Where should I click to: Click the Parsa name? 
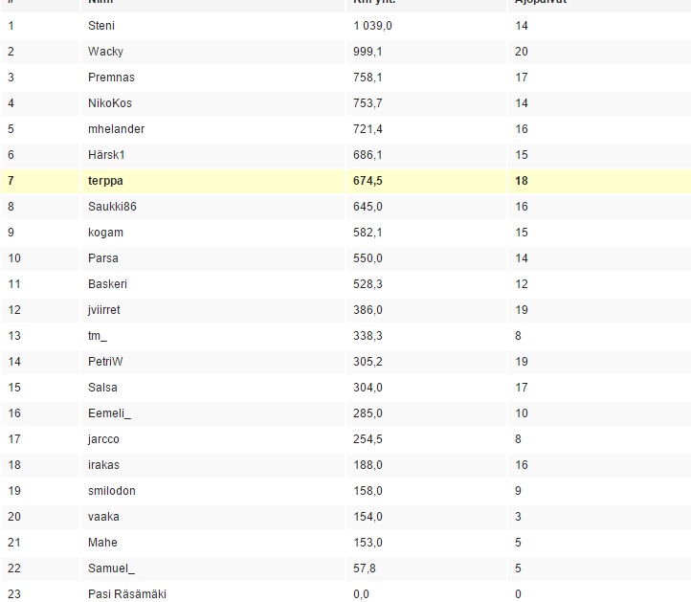(x=102, y=258)
